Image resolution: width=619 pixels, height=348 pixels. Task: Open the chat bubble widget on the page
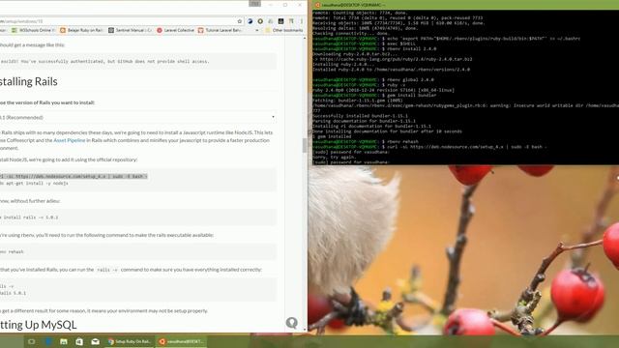(292, 323)
